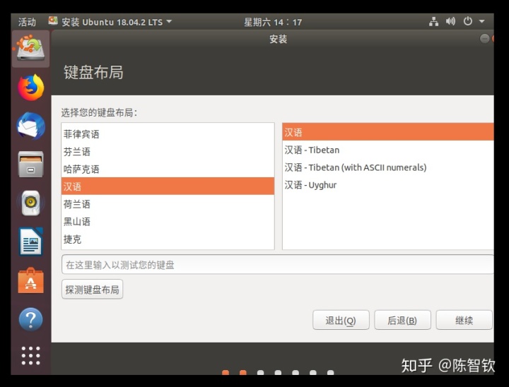Image resolution: width=509 pixels, height=387 pixels.
Task: Open the clock showing 星期六 14:17
Action: [x=273, y=22]
